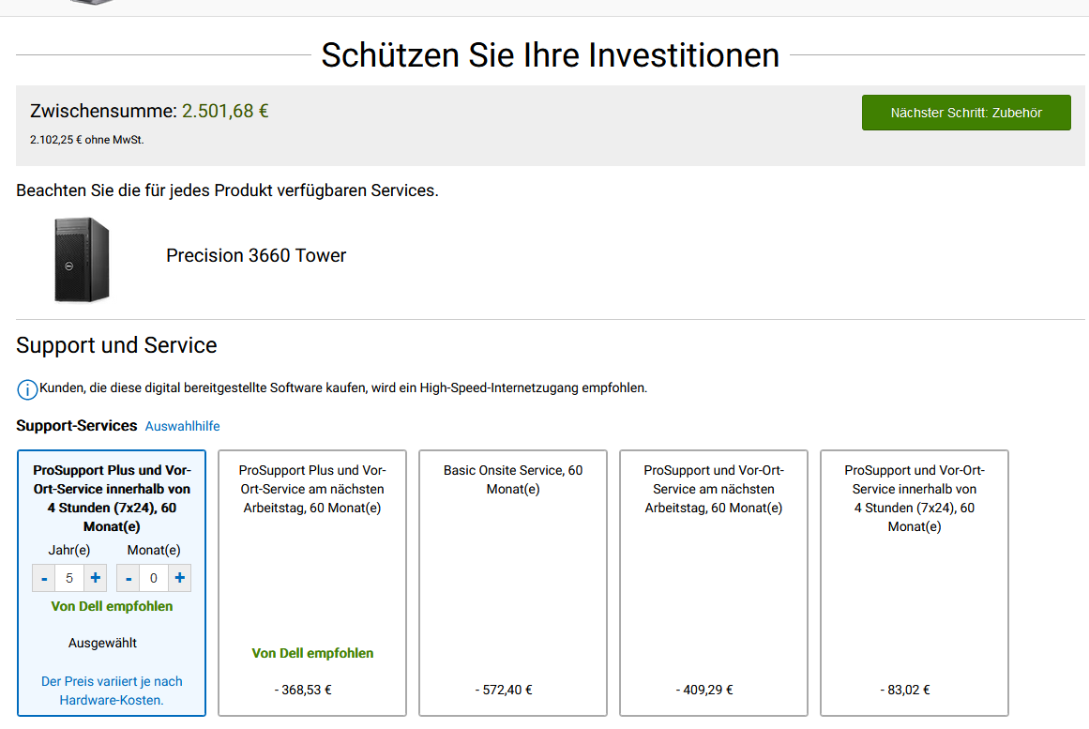Click the Precision 3660 Tower product thumbnail
1089x729 pixels.
coord(81,259)
